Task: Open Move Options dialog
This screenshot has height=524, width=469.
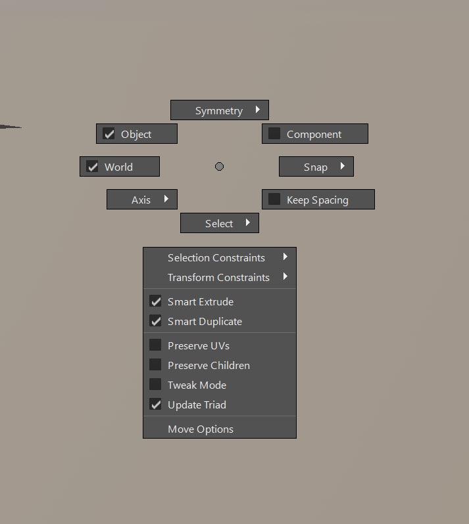Action: 220,429
